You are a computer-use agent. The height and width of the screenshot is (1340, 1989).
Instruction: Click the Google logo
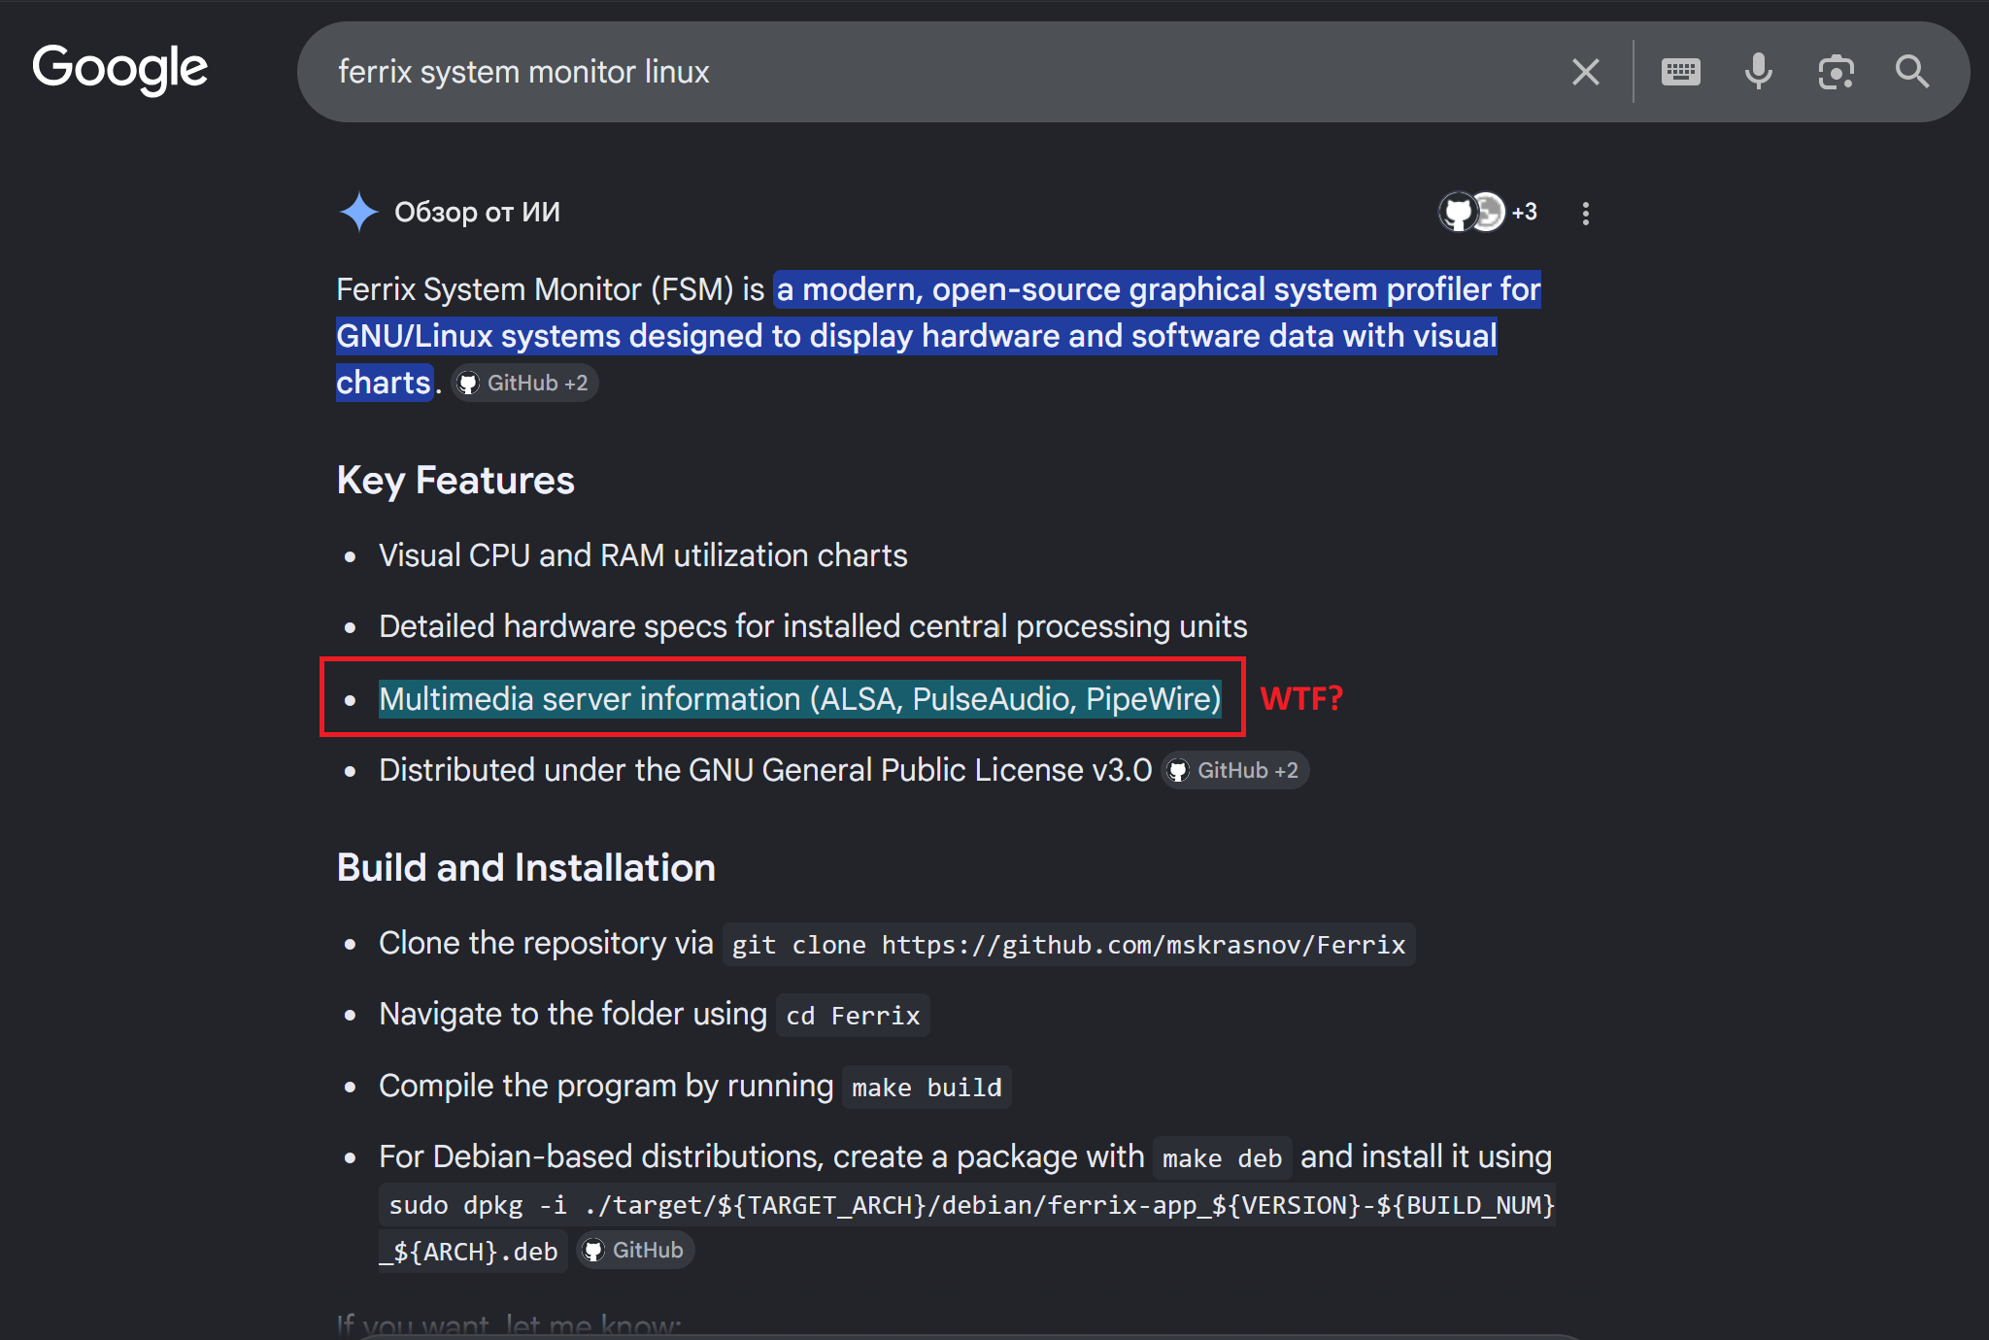point(119,70)
